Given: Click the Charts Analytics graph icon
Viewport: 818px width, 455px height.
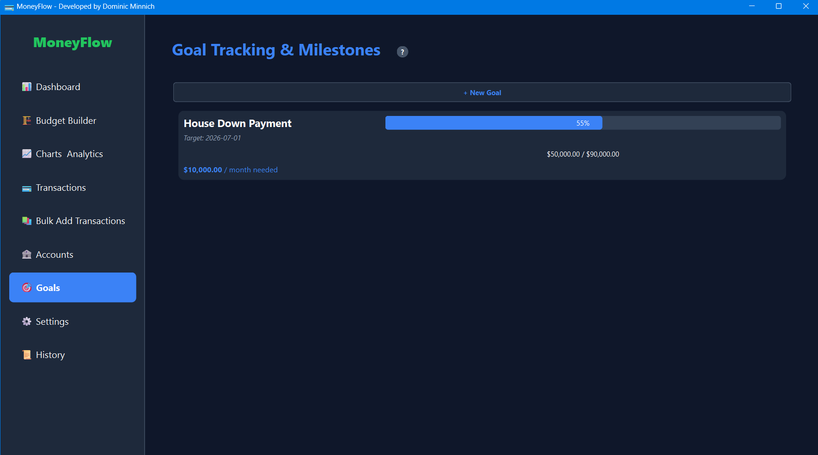Looking at the screenshot, I should (26, 153).
